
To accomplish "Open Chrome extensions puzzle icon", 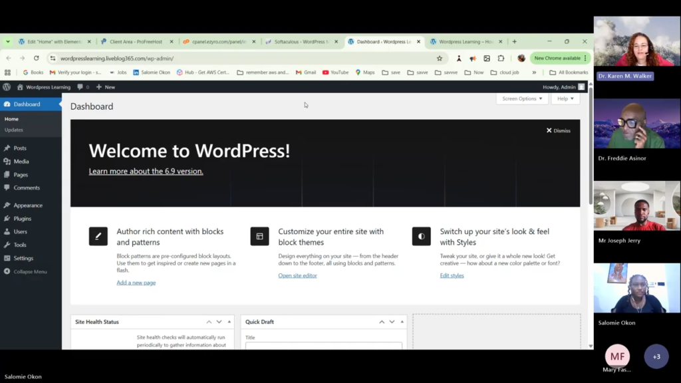I will 501,59.
